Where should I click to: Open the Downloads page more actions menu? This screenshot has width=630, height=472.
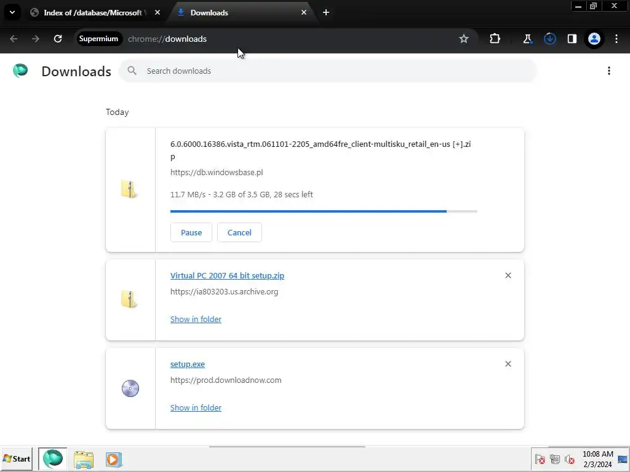point(608,71)
